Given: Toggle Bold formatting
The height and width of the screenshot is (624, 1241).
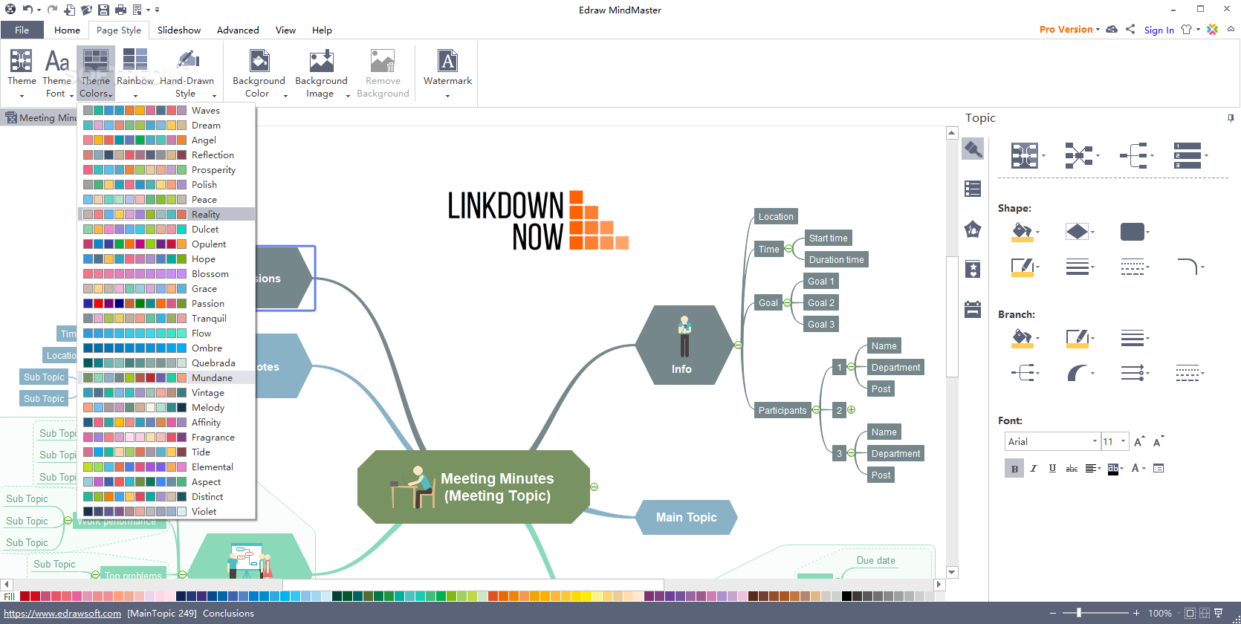Looking at the screenshot, I should (x=1014, y=468).
